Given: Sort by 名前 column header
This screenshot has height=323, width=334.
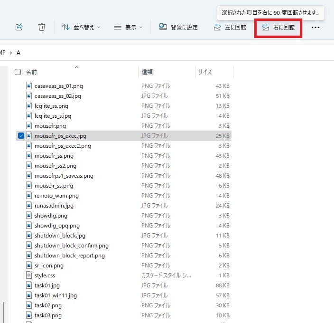Looking at the screenshot, I should pos(31,72).
